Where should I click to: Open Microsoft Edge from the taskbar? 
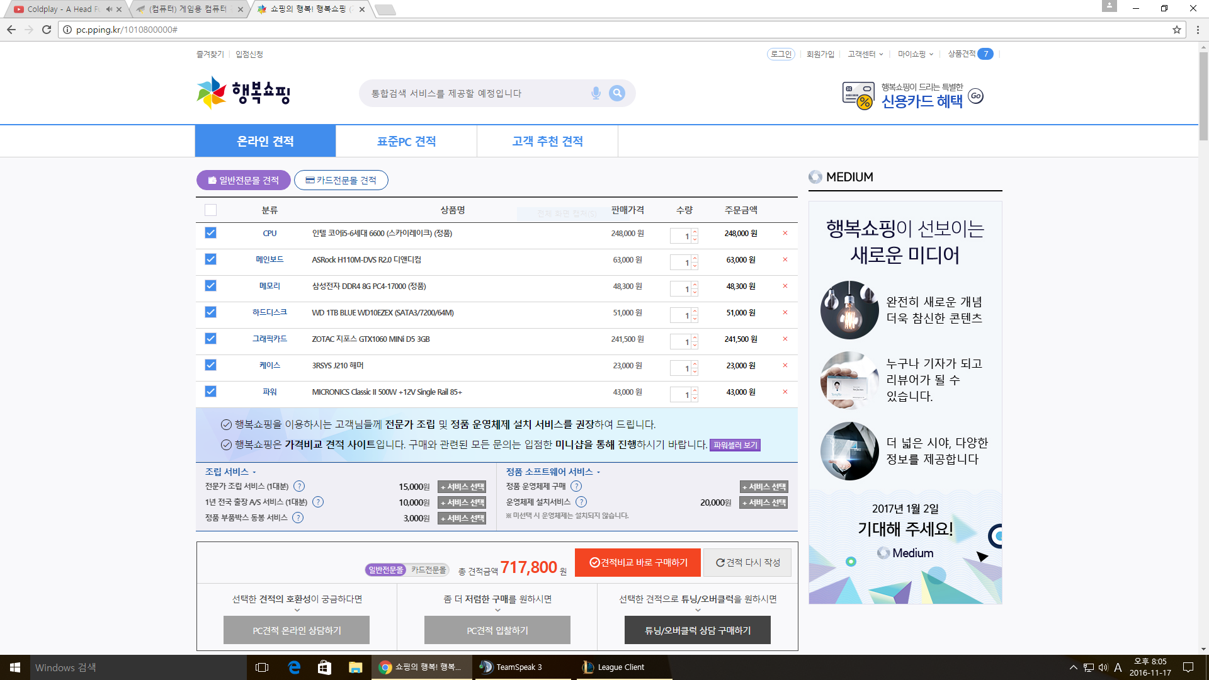[294, 667]
